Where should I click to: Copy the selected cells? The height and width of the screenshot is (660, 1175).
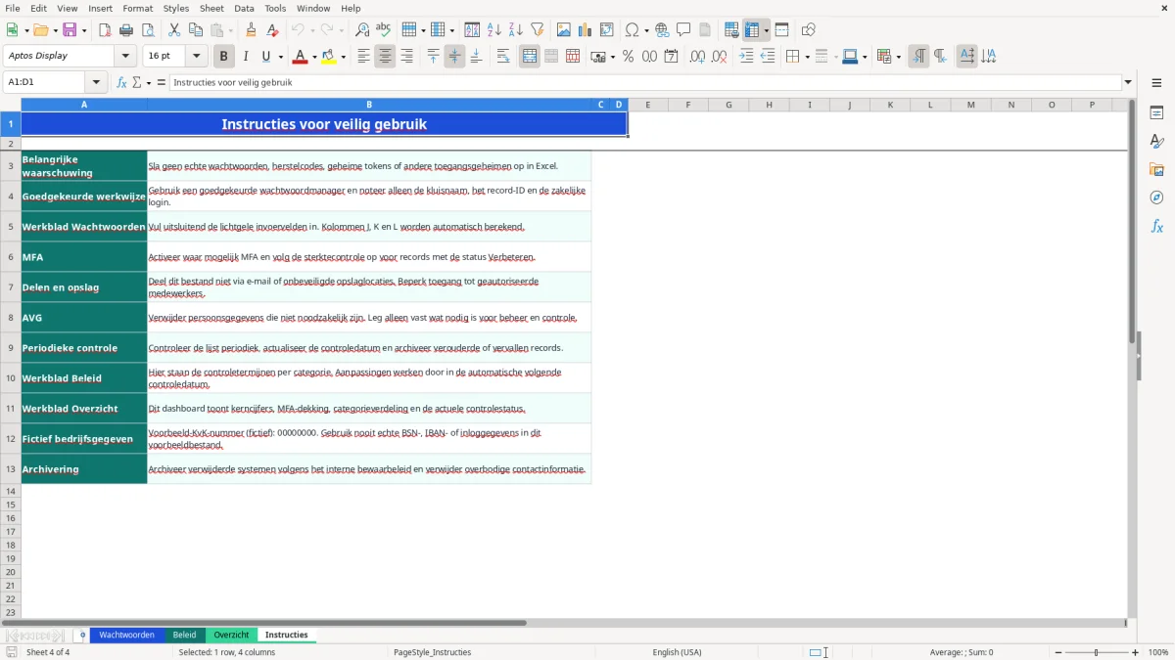click(196, 30)
